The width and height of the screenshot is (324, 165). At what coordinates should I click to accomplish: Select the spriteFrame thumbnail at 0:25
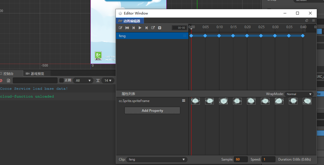tap(265, 101)
